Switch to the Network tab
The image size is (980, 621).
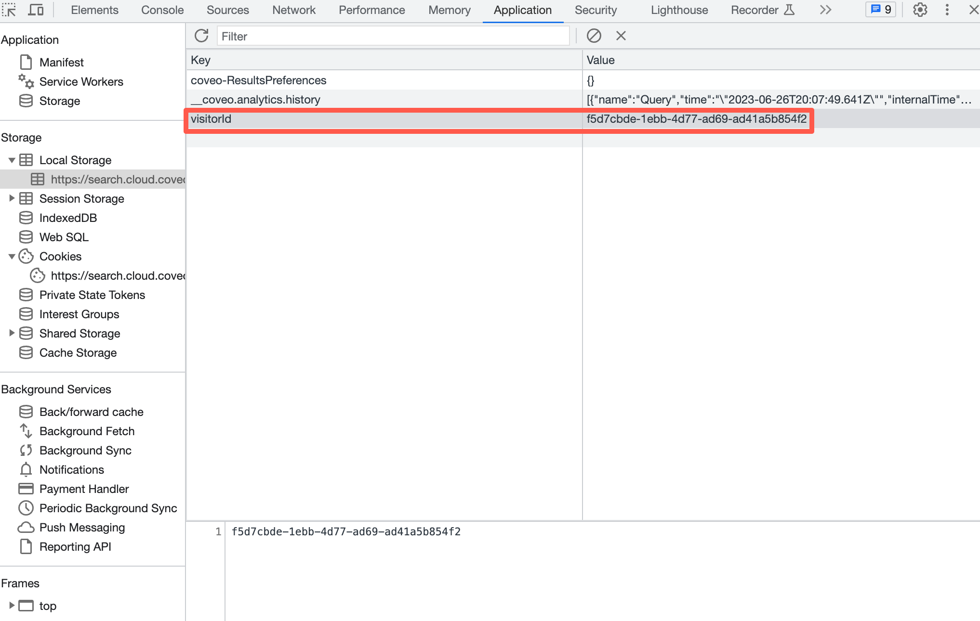293,10
